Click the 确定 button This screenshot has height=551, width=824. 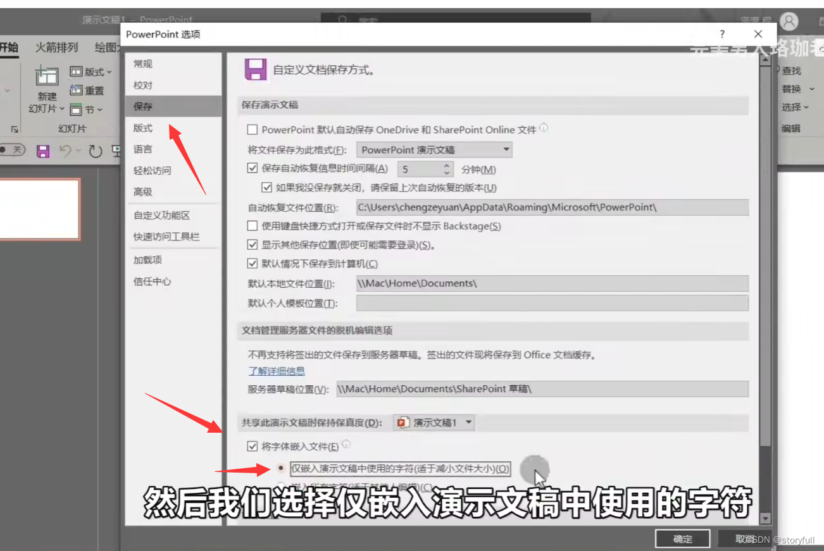(683, 539)
